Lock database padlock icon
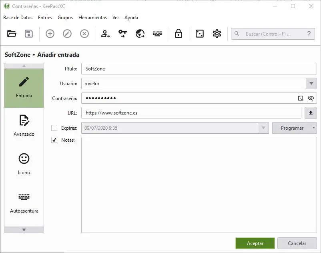This screenshot has width=321, height=253. (179, 34)
